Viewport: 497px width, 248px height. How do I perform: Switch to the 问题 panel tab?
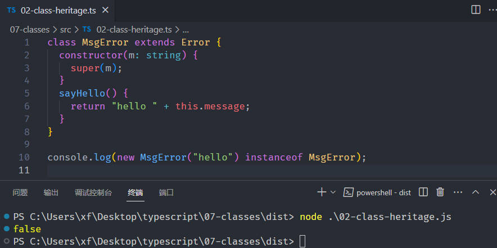click(x=20, y=192)
